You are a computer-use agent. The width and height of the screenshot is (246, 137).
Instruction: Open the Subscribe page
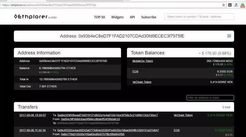point(149,17)
